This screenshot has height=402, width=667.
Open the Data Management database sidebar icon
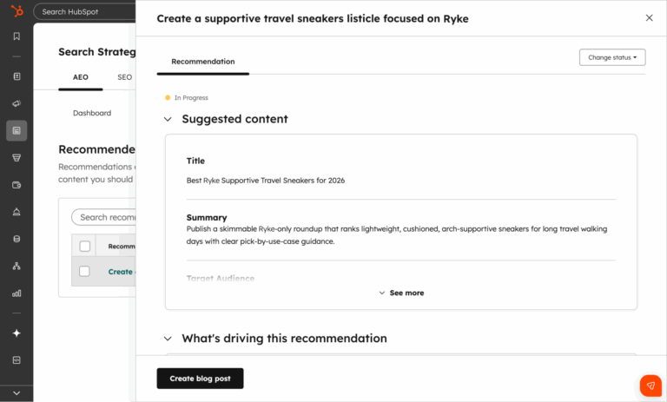17,239
